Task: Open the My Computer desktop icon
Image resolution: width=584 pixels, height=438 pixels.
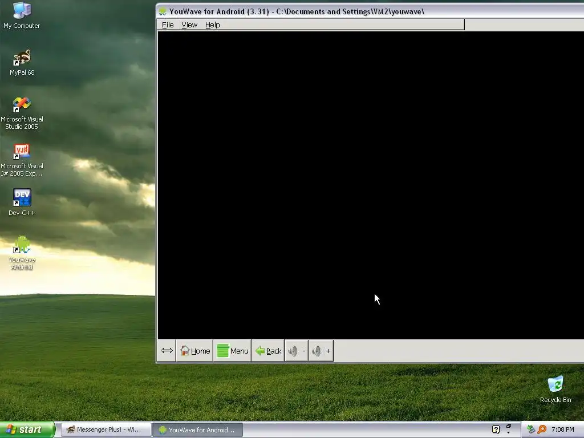Action: coord(22,15)
